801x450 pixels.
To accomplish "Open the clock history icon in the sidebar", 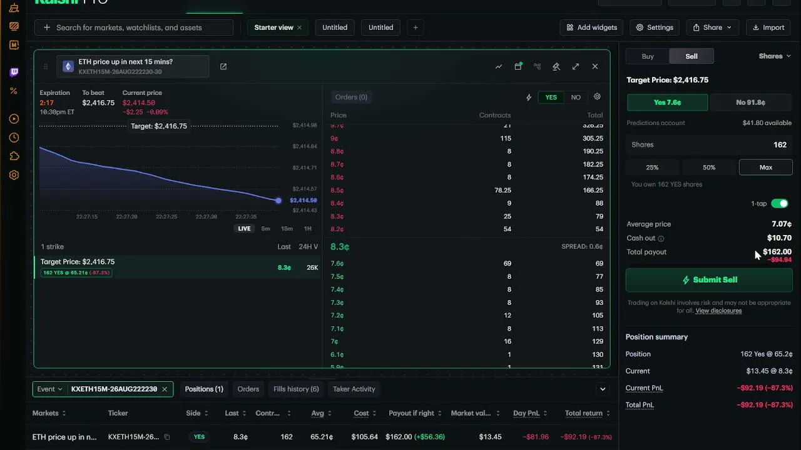I will pos(14,137).
